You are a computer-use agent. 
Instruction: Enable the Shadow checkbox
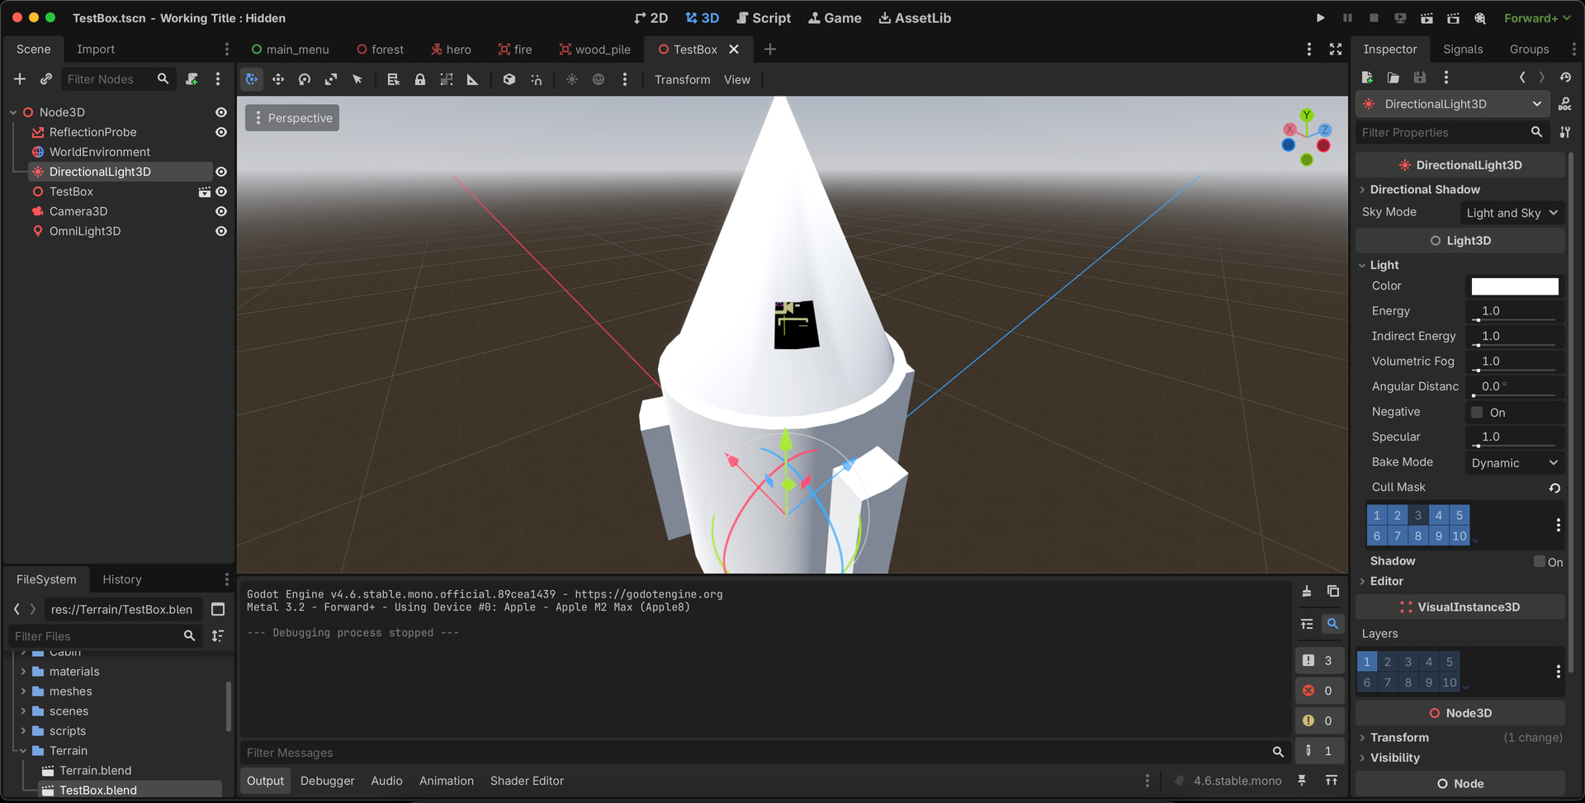pos(1539,561)
